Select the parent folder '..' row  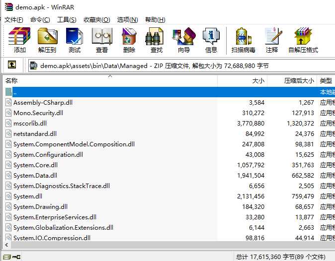click(169, 92)
